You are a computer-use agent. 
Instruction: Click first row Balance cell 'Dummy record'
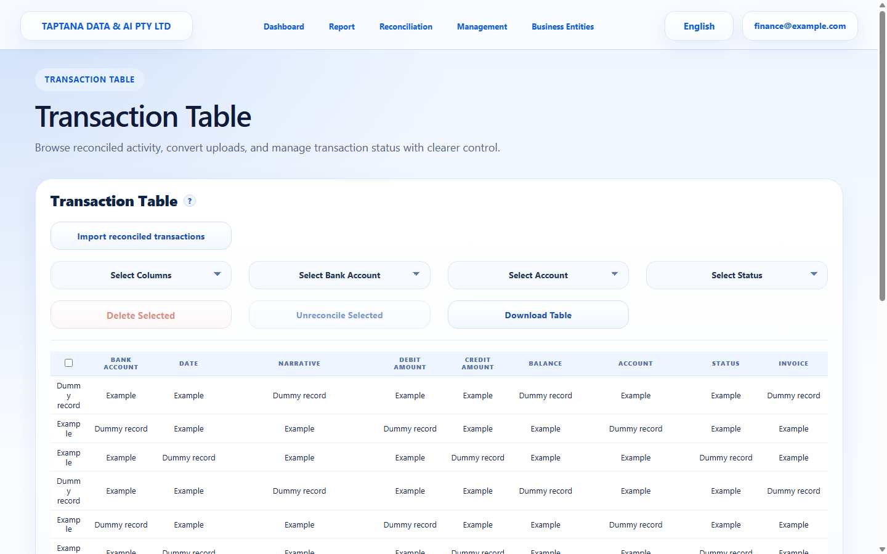pyautogui.click(x=546, y=395)
